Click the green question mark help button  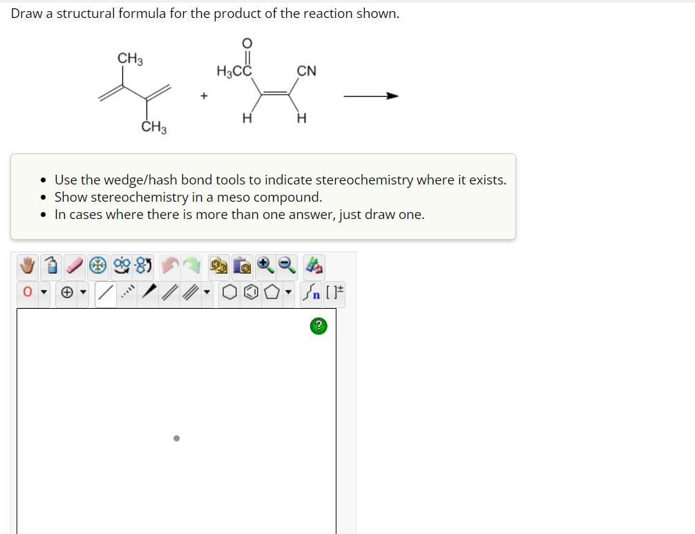(318, 325)
